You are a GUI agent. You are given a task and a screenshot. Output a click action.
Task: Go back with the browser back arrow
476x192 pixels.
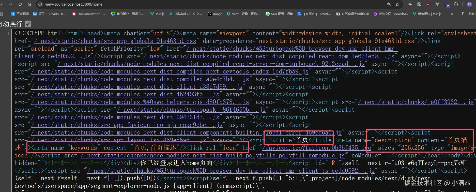pyautogui.click(x=2, y=4)
